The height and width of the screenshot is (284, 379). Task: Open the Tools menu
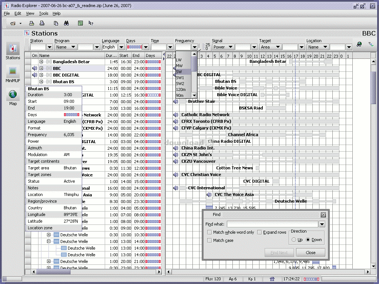point(44,14)
